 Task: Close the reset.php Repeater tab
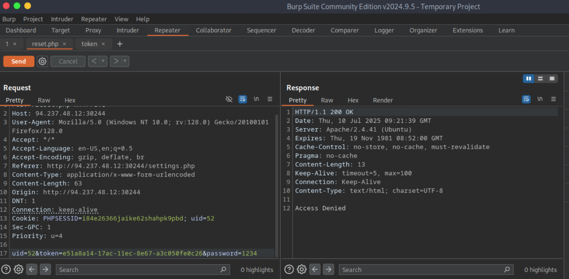click(x=65, y=44)
